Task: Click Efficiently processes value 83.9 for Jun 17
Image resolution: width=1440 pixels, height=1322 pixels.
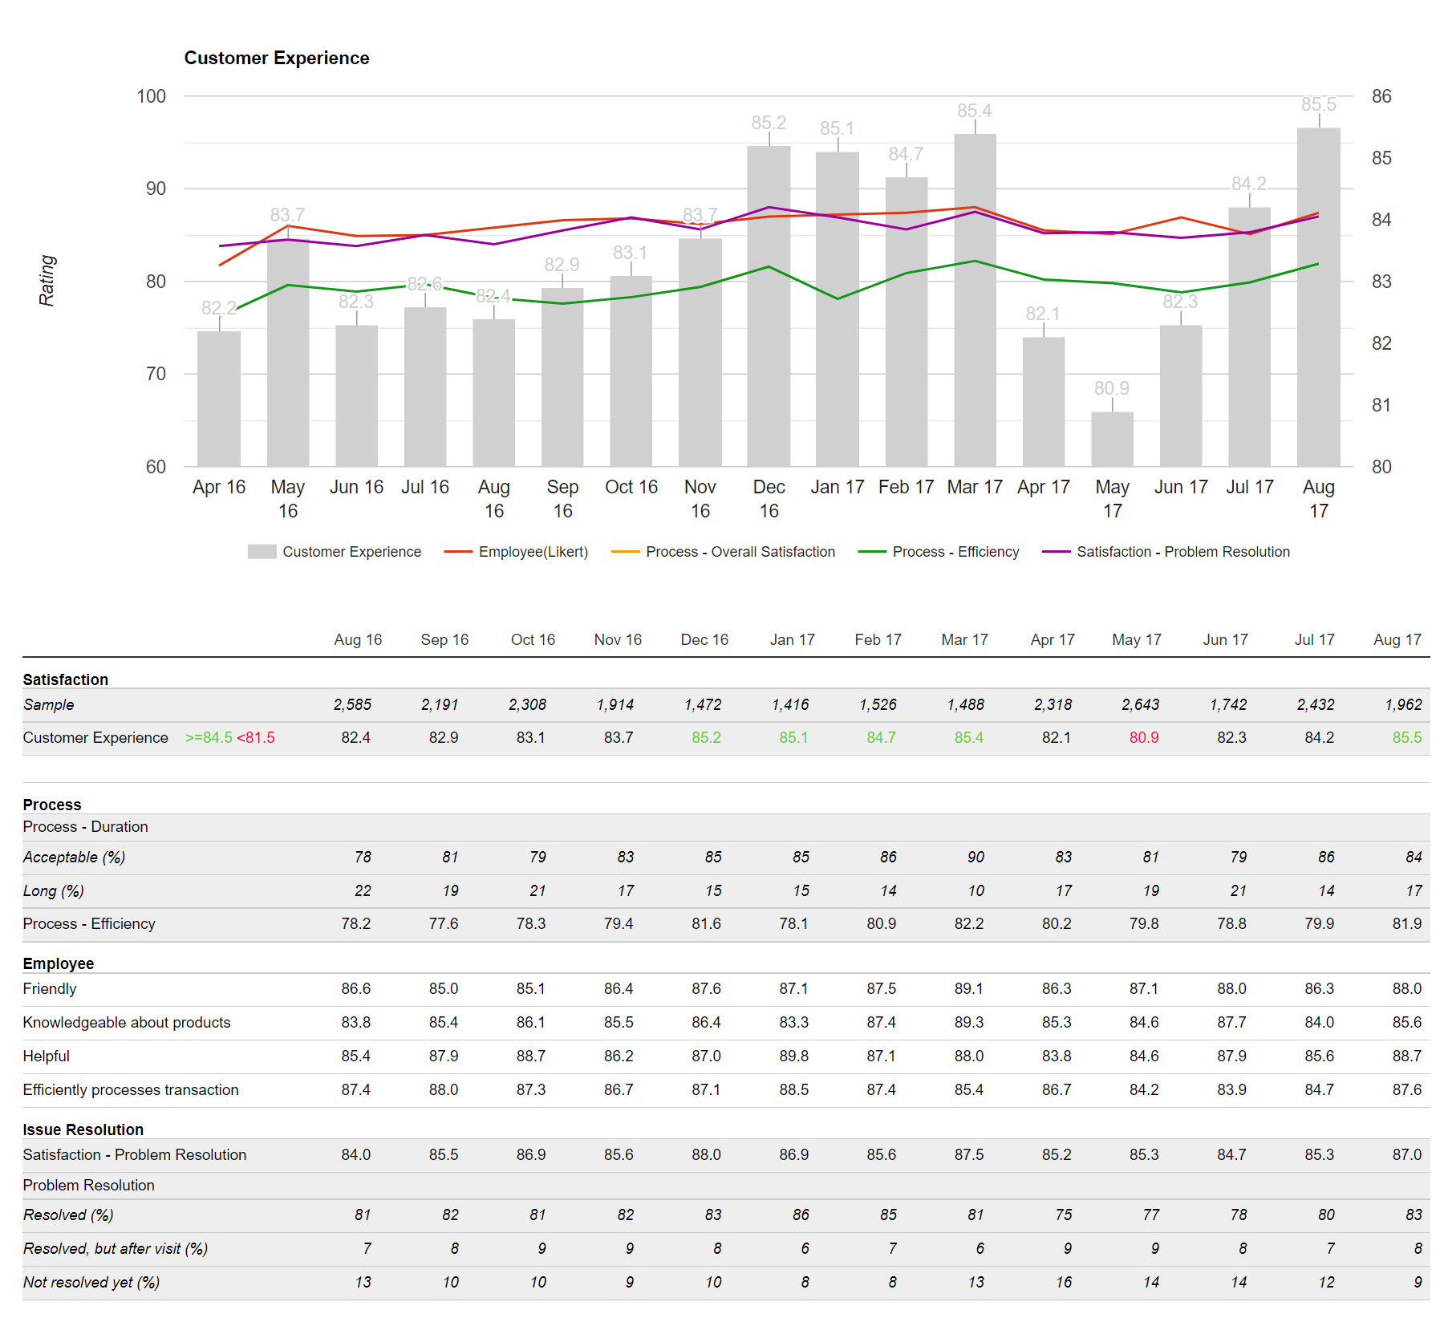Action: point(1231,1089)
